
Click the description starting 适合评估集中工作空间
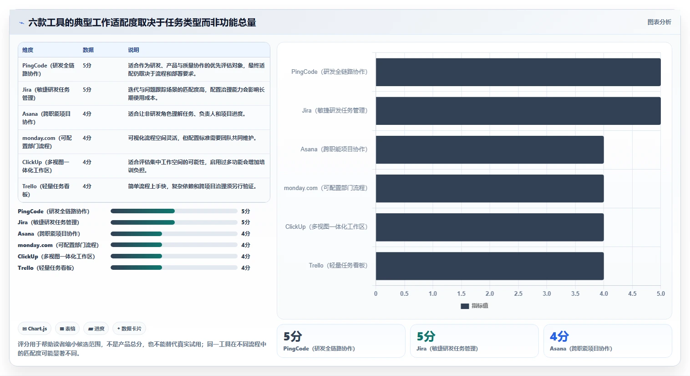click(196, 166)
